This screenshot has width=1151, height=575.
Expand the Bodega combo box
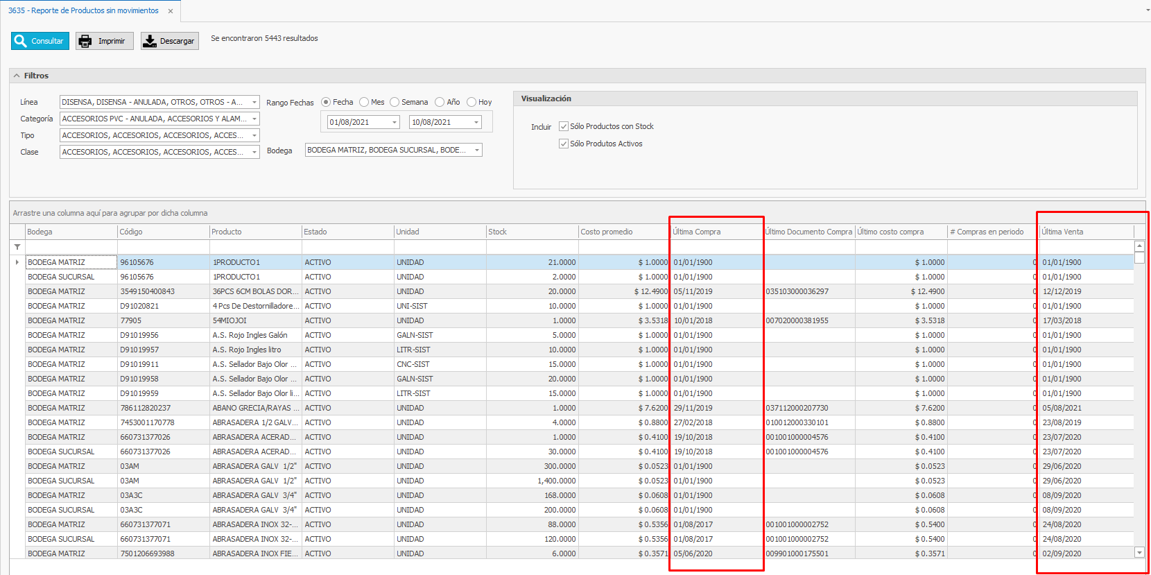click(477, 150)
